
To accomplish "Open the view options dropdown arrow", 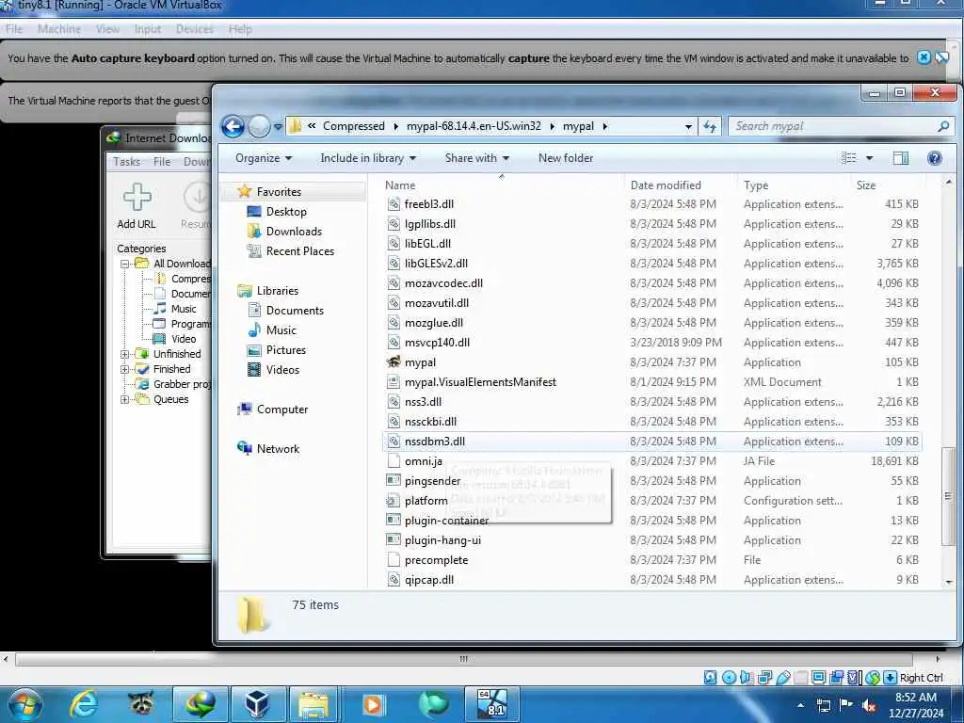I will pos(869,158).
